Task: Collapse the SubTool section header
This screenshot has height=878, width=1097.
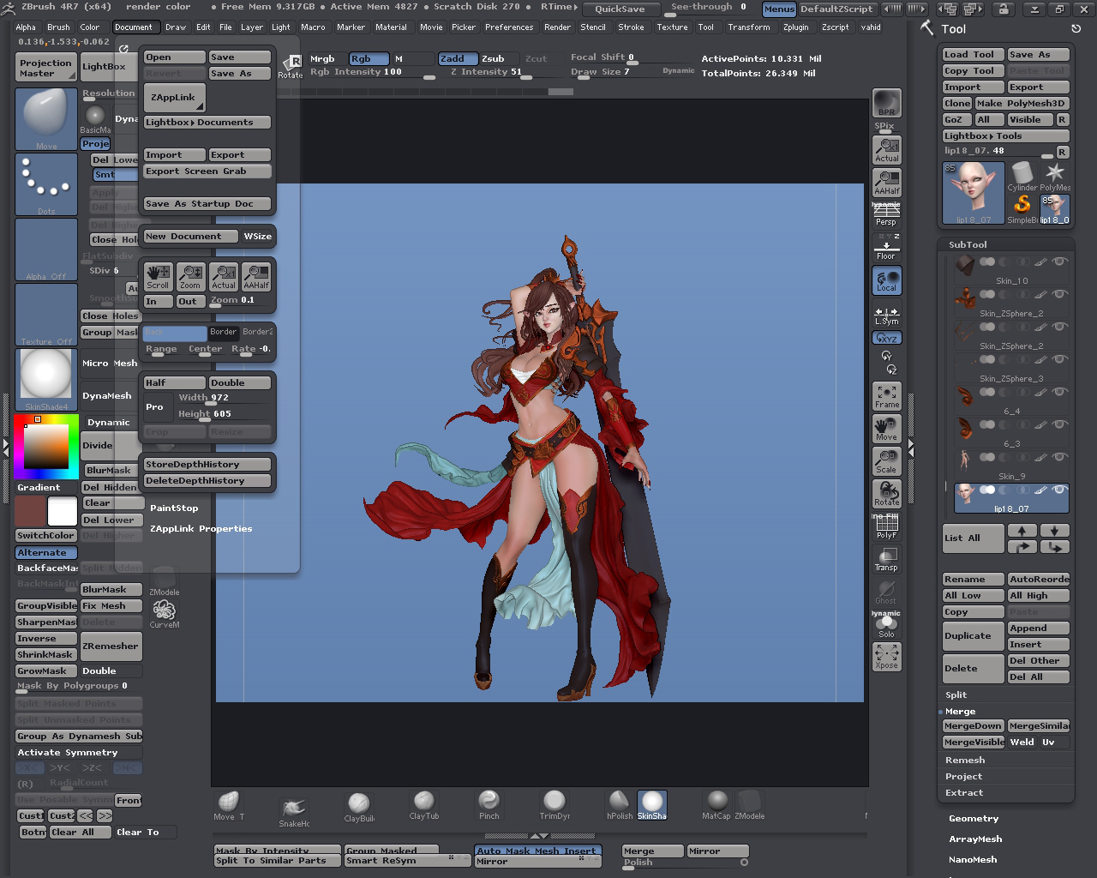Action: tap(968, 244)
